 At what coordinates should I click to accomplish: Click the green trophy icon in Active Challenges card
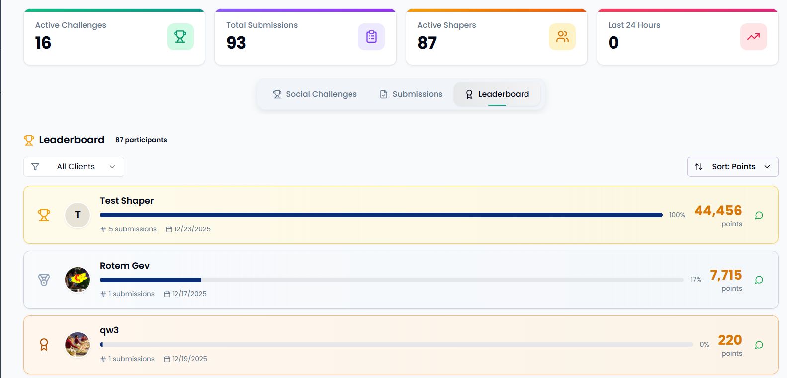pos(180,37)
